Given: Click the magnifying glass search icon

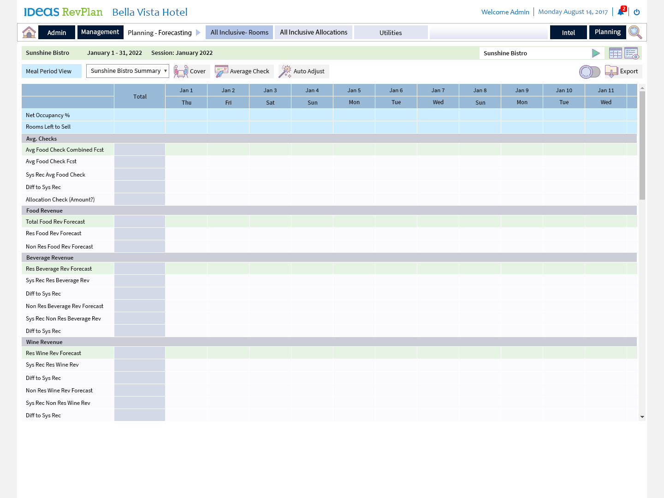Looking at the screenshot, I should (x=635, y=32).
